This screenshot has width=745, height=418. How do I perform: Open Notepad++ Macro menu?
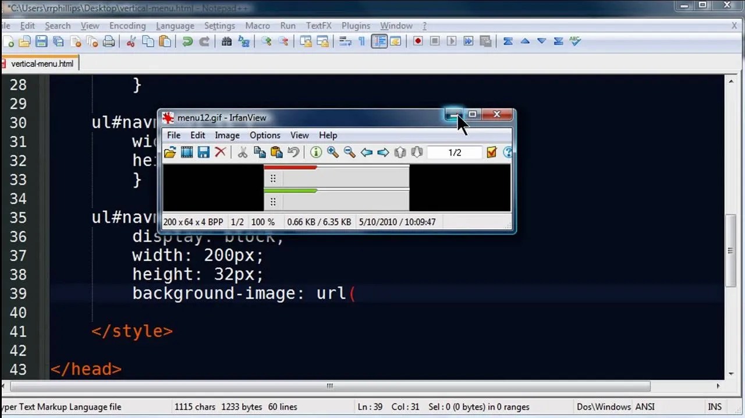click(x=257, y=26)
